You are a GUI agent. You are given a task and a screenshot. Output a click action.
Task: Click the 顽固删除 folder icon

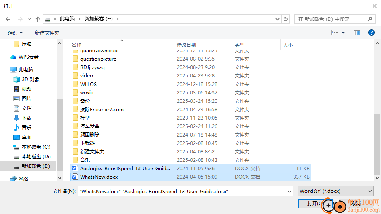75,135
